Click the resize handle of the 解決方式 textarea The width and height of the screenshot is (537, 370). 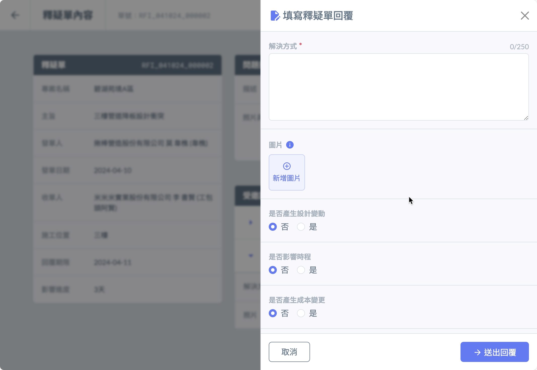(526, 118)
